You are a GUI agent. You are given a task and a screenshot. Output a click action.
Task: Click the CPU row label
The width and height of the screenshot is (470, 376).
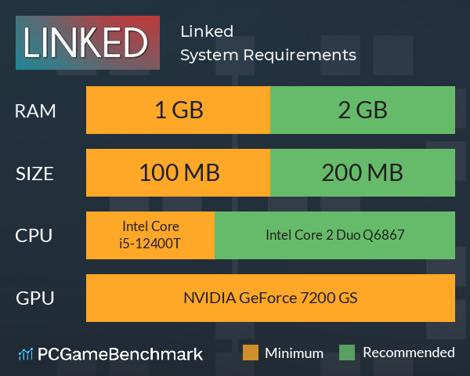(x=34, y=236)
